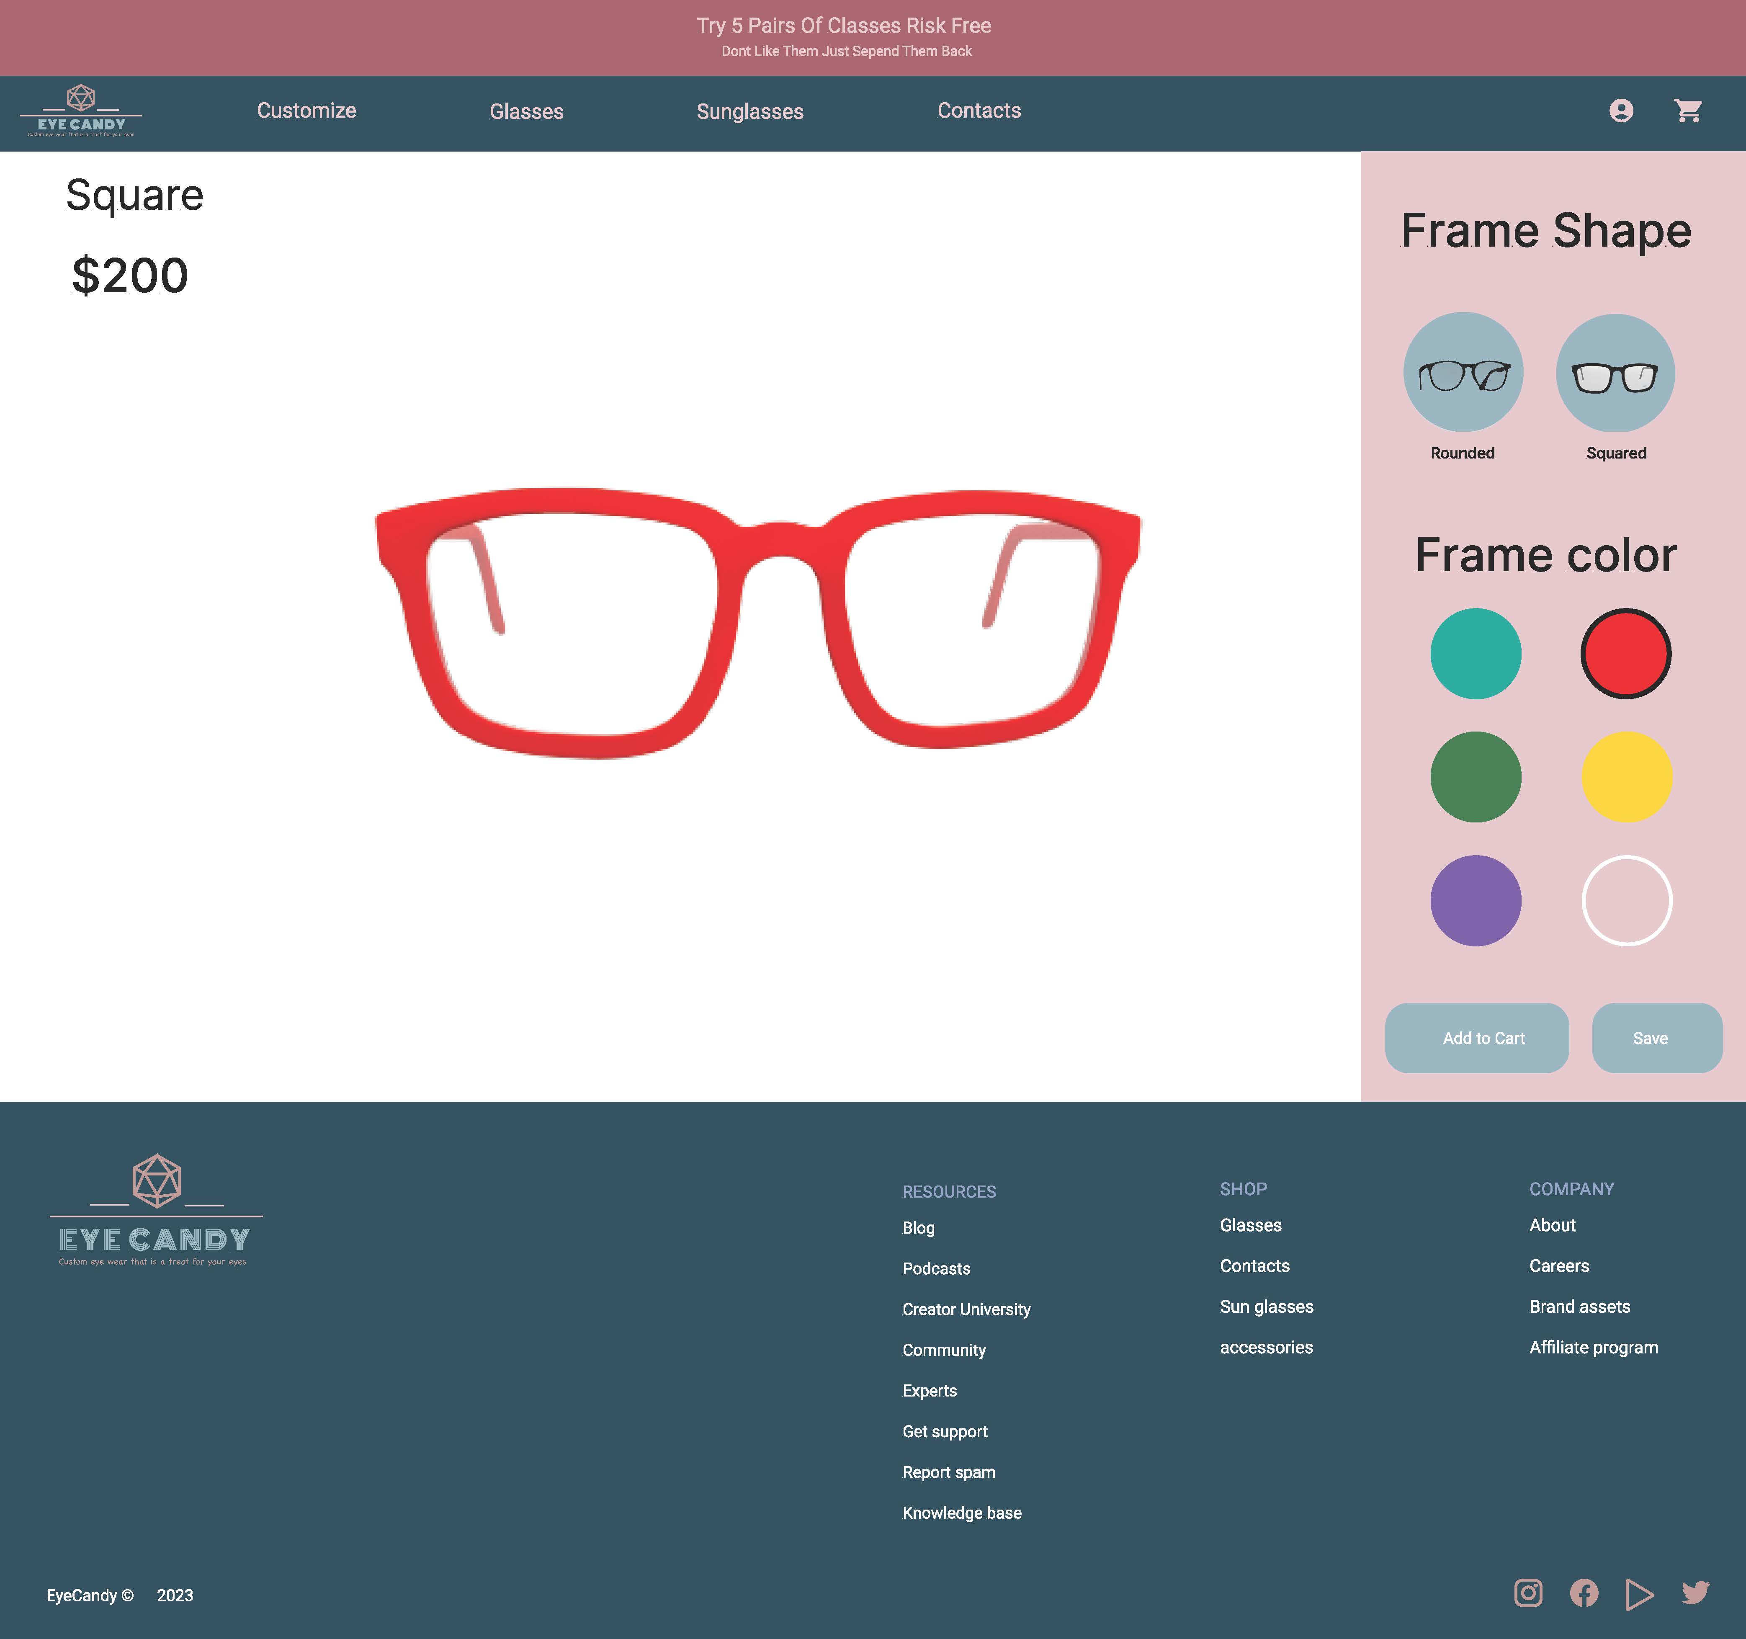Click the red glasses preview image
The width and height of the screenshot is (1746, 1639).
pos(760,624)
